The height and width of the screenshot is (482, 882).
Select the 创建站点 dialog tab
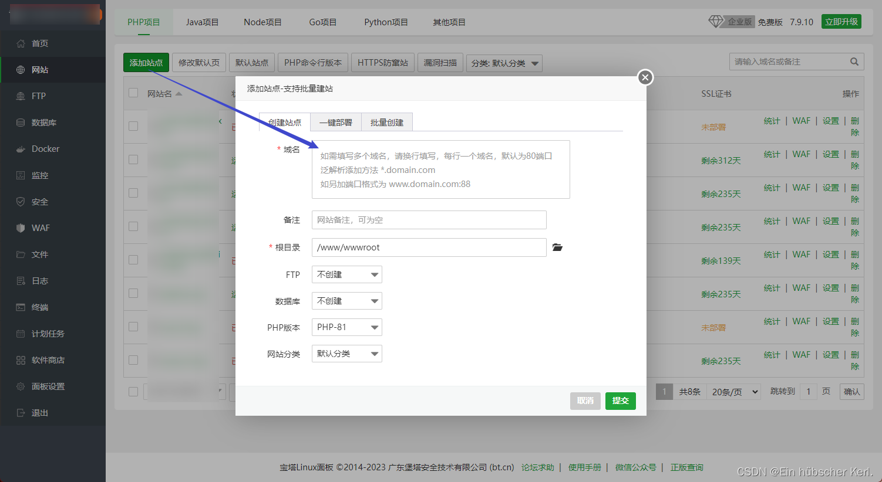[285, 123]
